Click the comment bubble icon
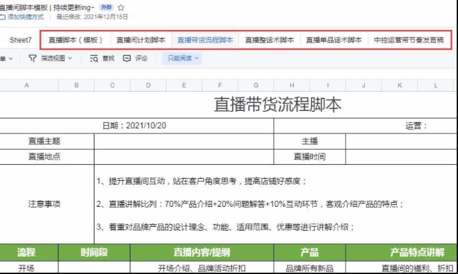The width and height of the screenshot is (458, 274). pyautogui.click(x=126, y=59)
